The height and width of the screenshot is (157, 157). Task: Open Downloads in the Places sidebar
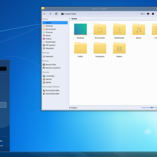tap(55, 42)
